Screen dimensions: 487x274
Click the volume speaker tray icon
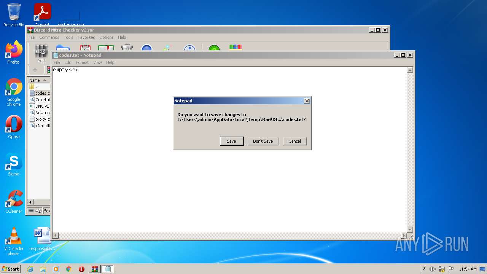(433, 269)
